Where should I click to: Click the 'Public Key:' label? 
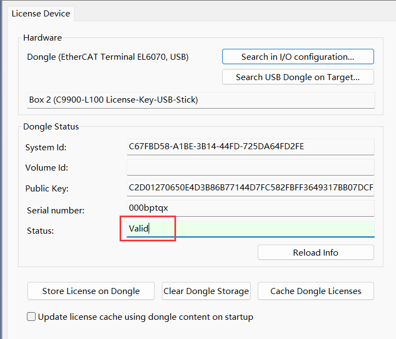(47, 189)
